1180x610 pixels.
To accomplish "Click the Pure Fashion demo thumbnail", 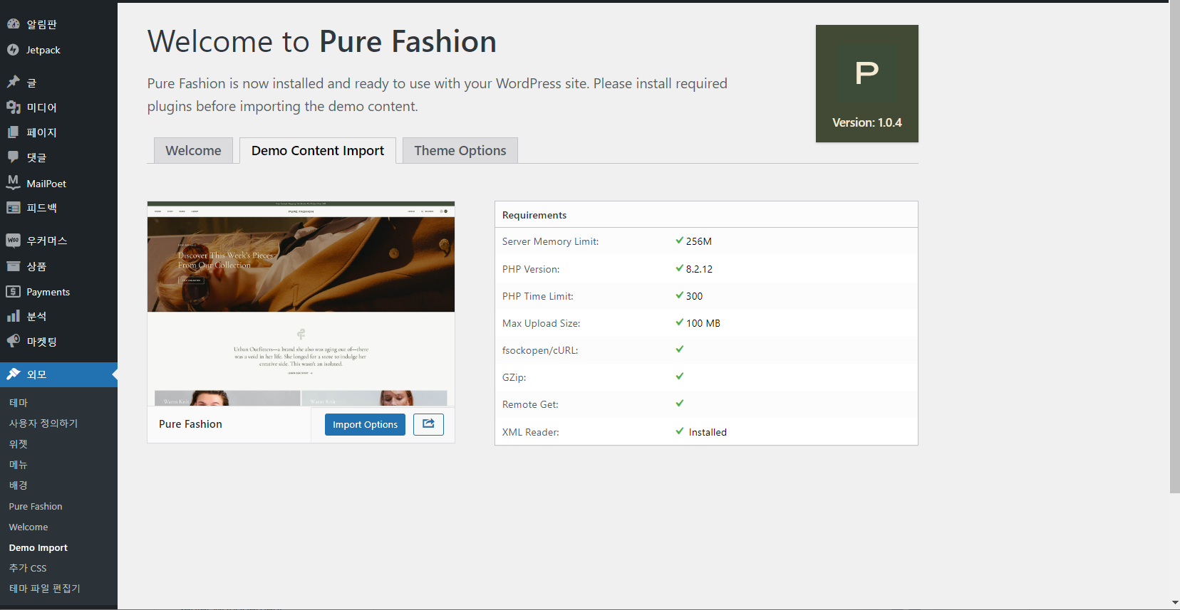I will (301, 304).
